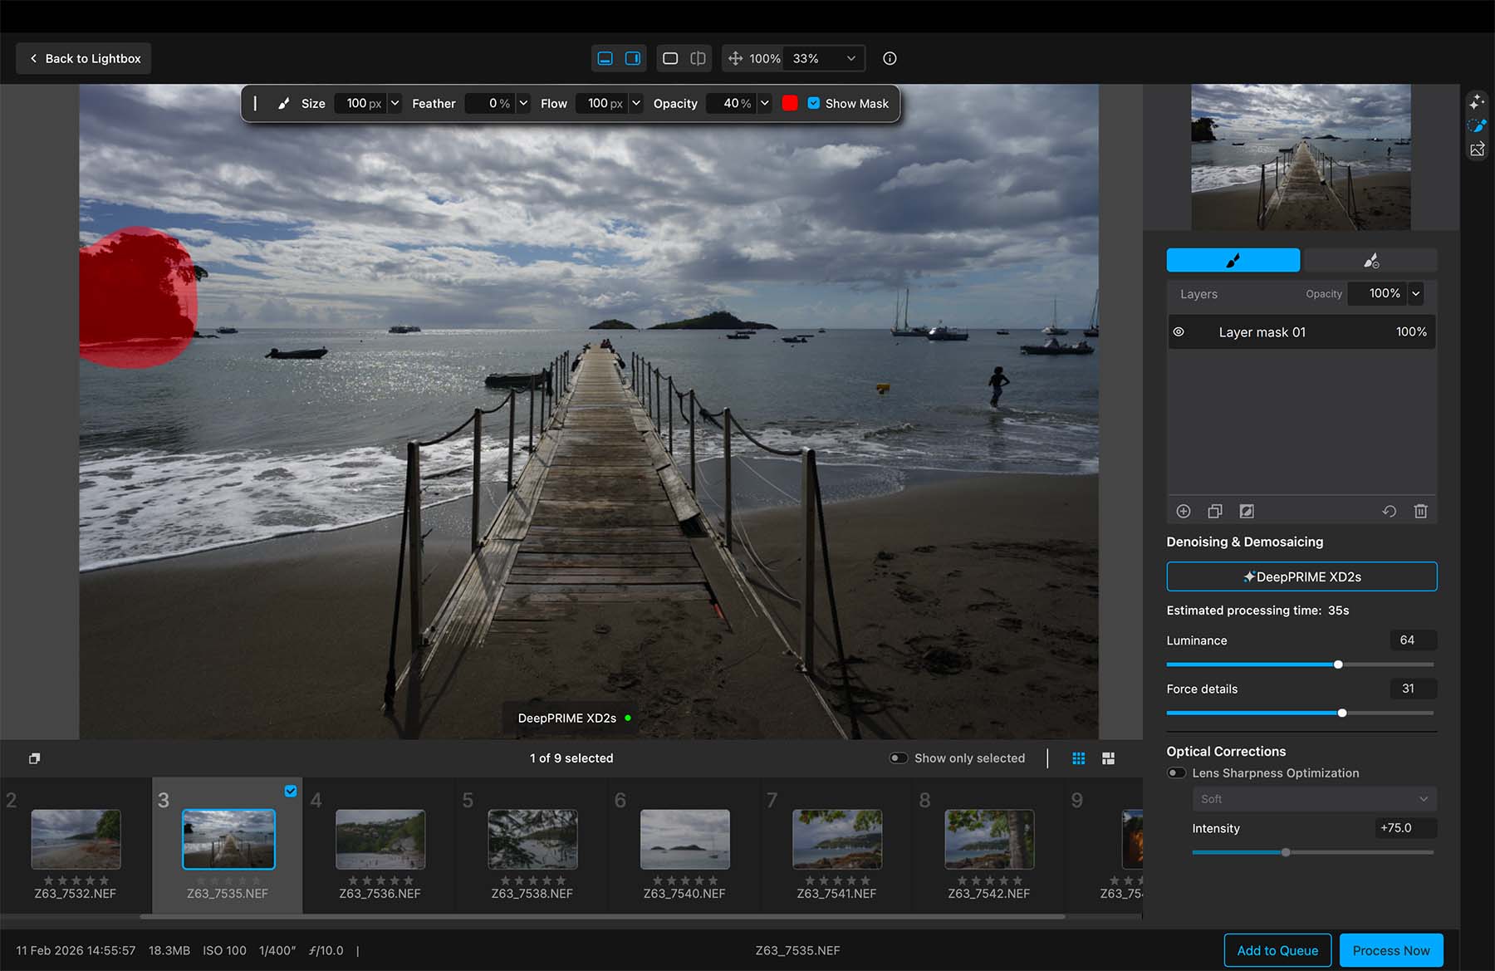Toggle the bottom filmstrip panel icon
The height and width of the screenshot is (971, 1495).
605,58
